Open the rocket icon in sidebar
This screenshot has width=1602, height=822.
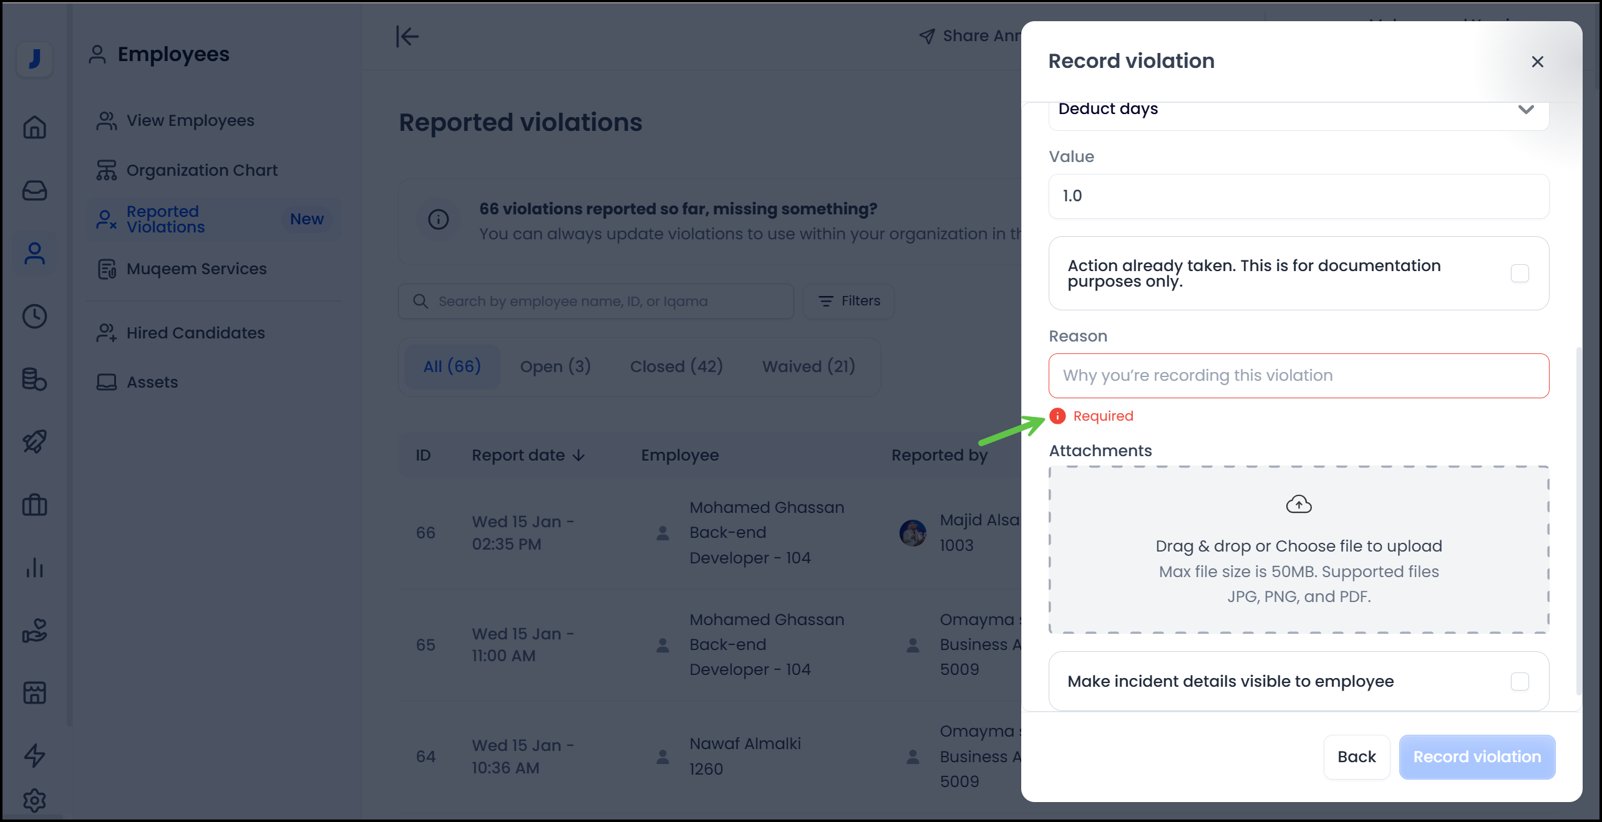point(35,441)
